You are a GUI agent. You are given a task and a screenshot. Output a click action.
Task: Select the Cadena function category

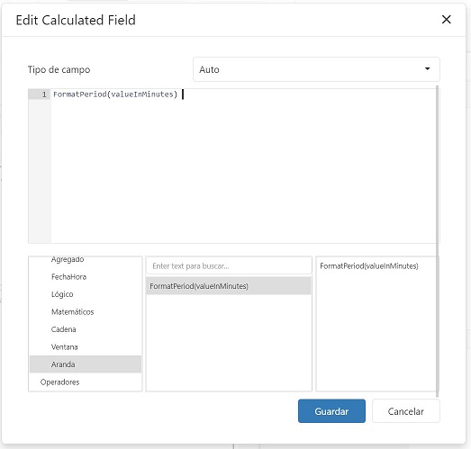coord(63,329)
